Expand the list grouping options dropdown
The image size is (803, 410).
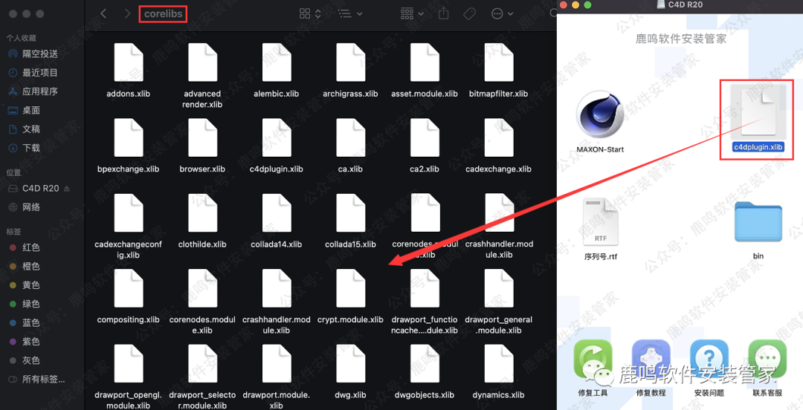point(349,14)
